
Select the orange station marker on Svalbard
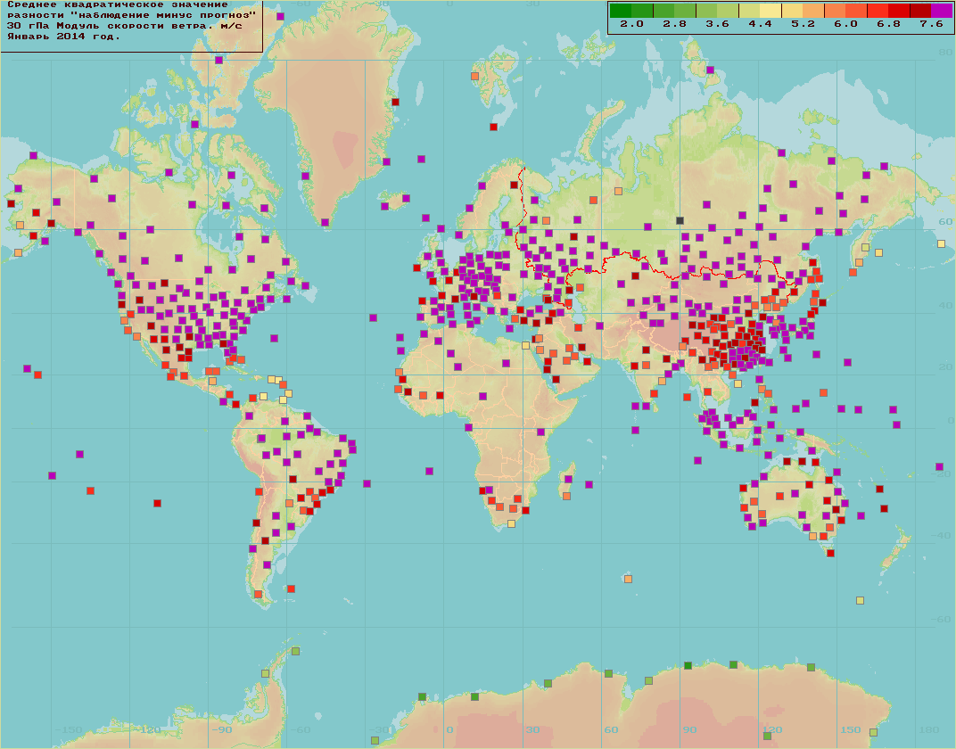pos(475,76)
